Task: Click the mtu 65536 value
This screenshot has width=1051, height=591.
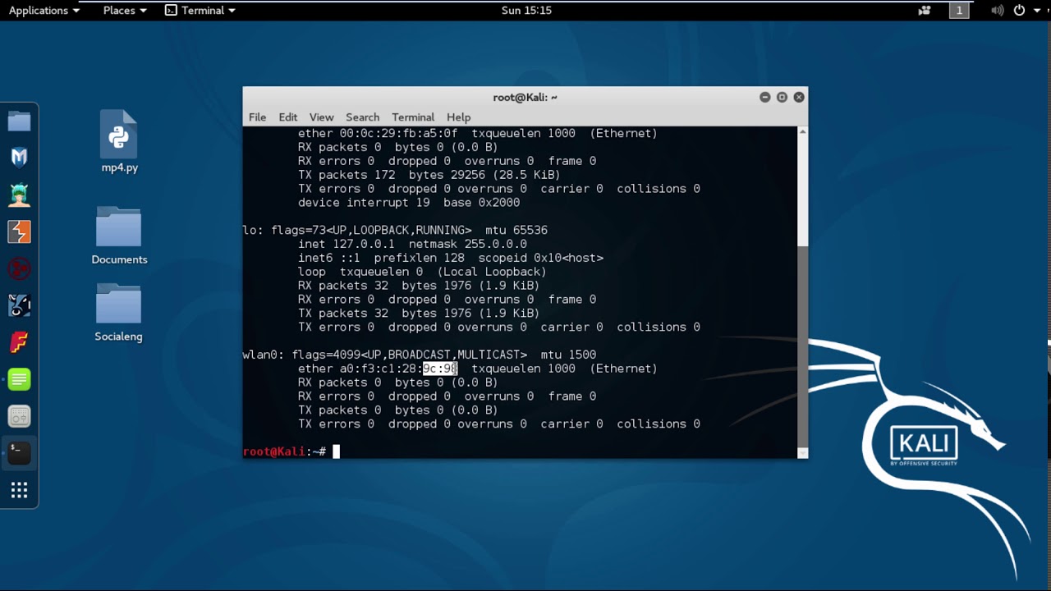Action: pos(516,231)
